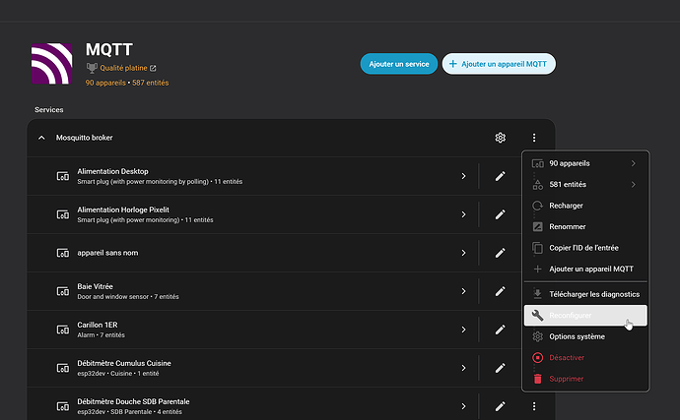The width and height of the screenshot is (680, 420).
Task: Collapse the Mosquitto broker section
Action: [x=41, y=138]
